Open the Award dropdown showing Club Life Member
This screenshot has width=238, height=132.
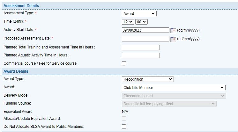tap(174, 87)
